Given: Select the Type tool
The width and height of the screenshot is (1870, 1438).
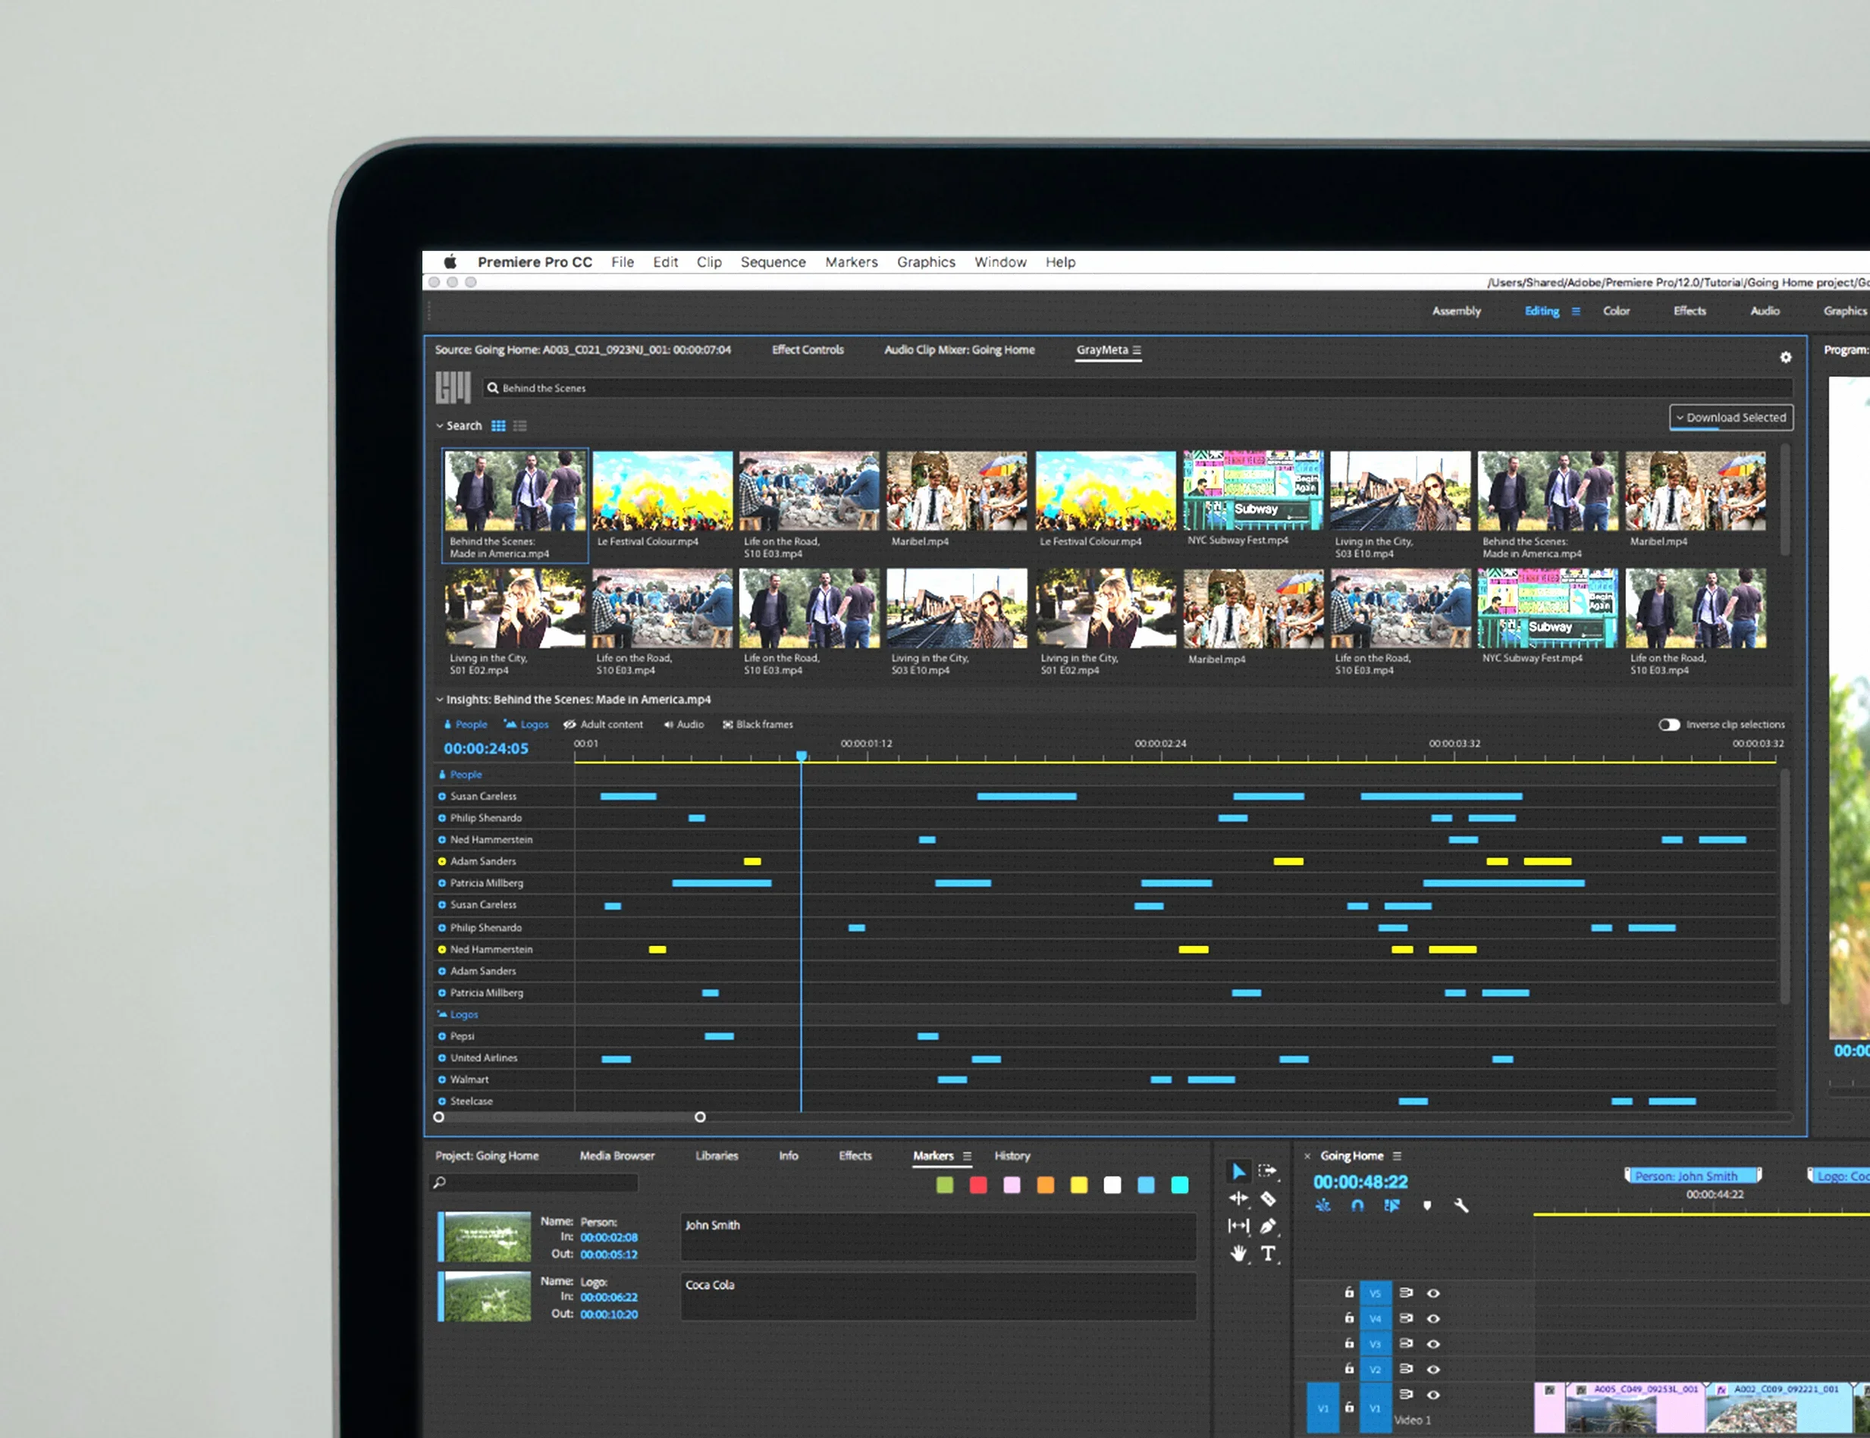Looking at the screenshot, I should tap(1268, 1254).
